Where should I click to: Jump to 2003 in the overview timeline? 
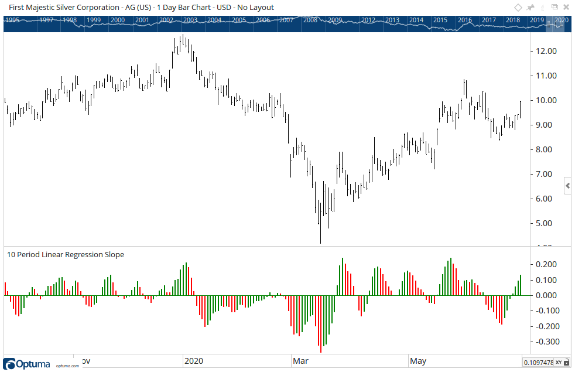click(x=190, y=20)
